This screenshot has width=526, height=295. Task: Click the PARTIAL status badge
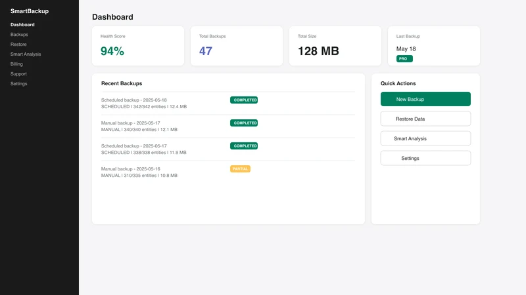click(240, 169)
